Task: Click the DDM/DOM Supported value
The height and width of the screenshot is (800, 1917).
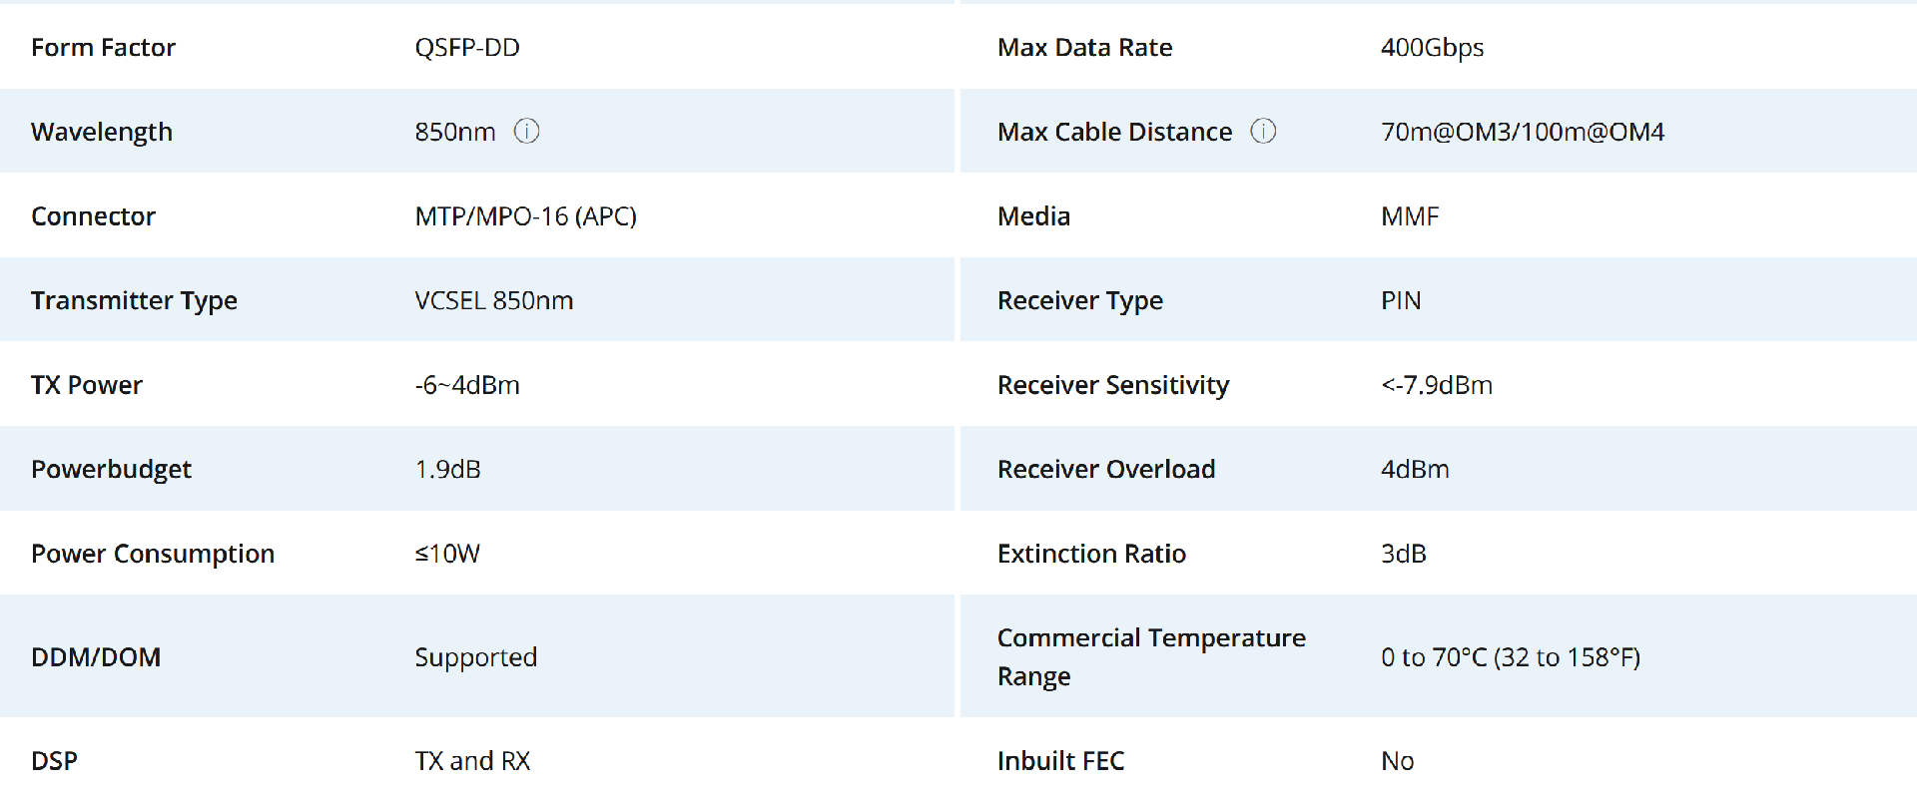Action: tap(476, 657)
